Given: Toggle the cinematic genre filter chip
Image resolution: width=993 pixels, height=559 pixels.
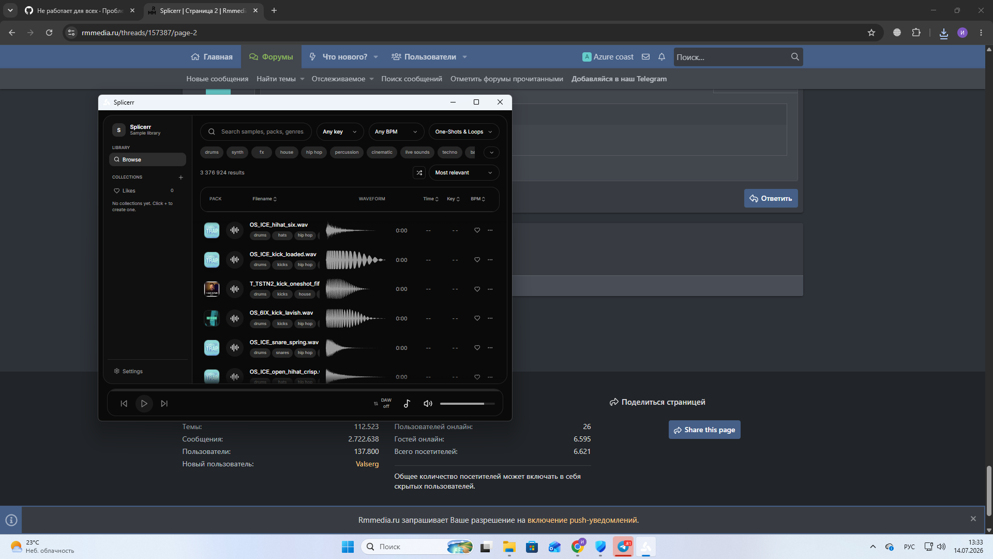Looking at the screenshot, I should [382, 152].
